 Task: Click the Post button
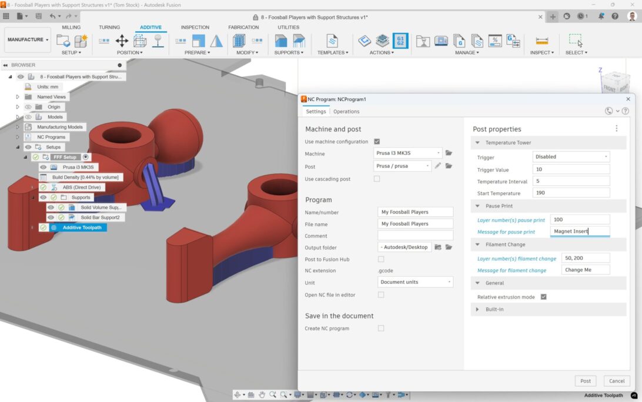tap(585, 381)
